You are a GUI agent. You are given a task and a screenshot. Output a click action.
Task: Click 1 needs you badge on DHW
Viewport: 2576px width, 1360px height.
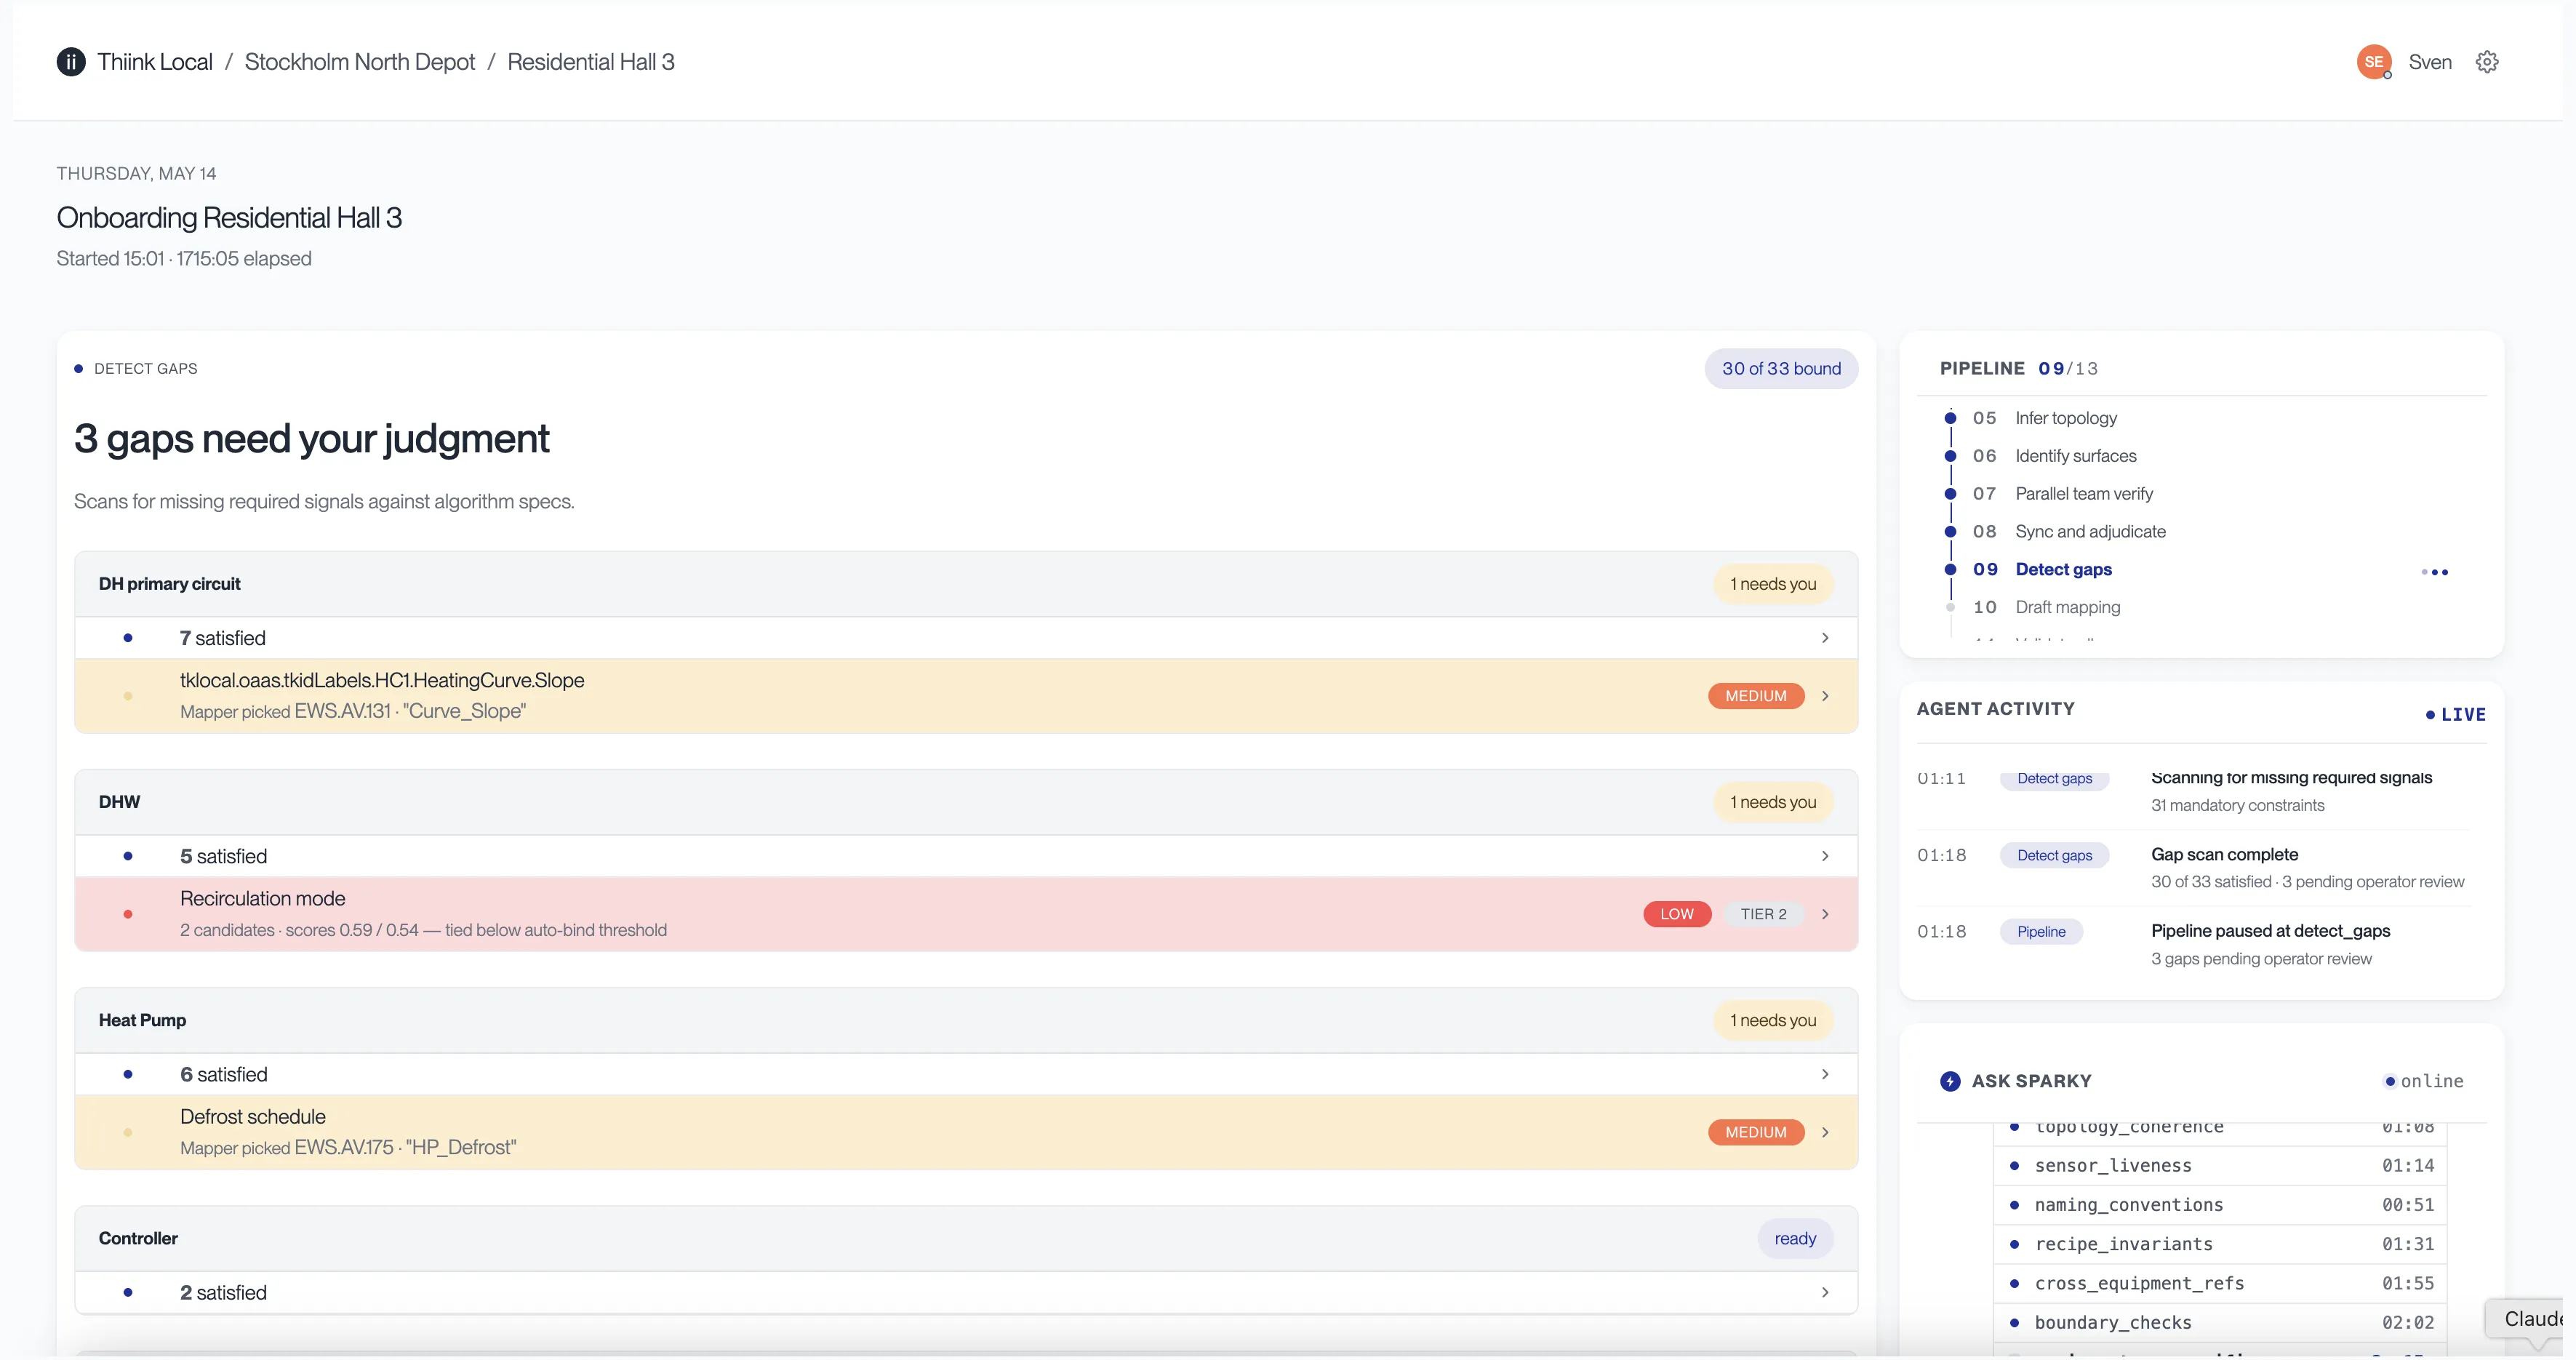pyautogui.click(x=1773, y=802)
